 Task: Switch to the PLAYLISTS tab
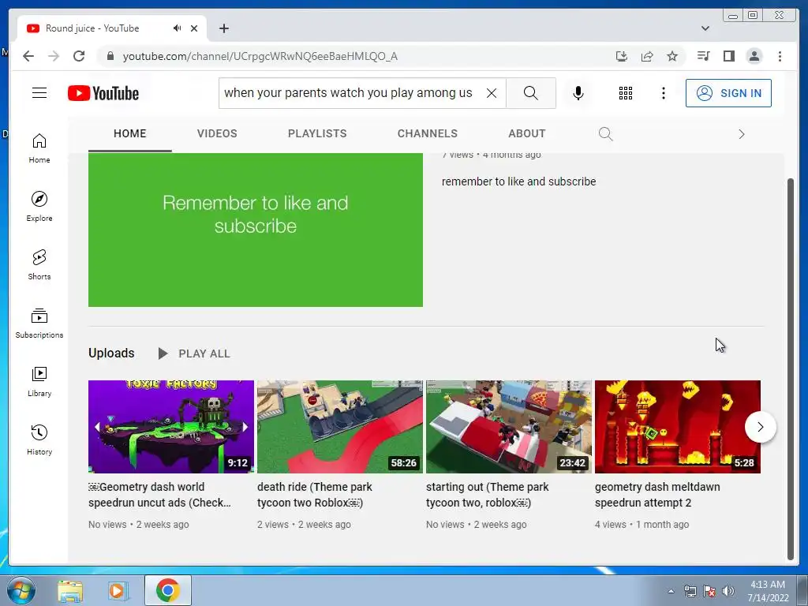pos(317,134)
